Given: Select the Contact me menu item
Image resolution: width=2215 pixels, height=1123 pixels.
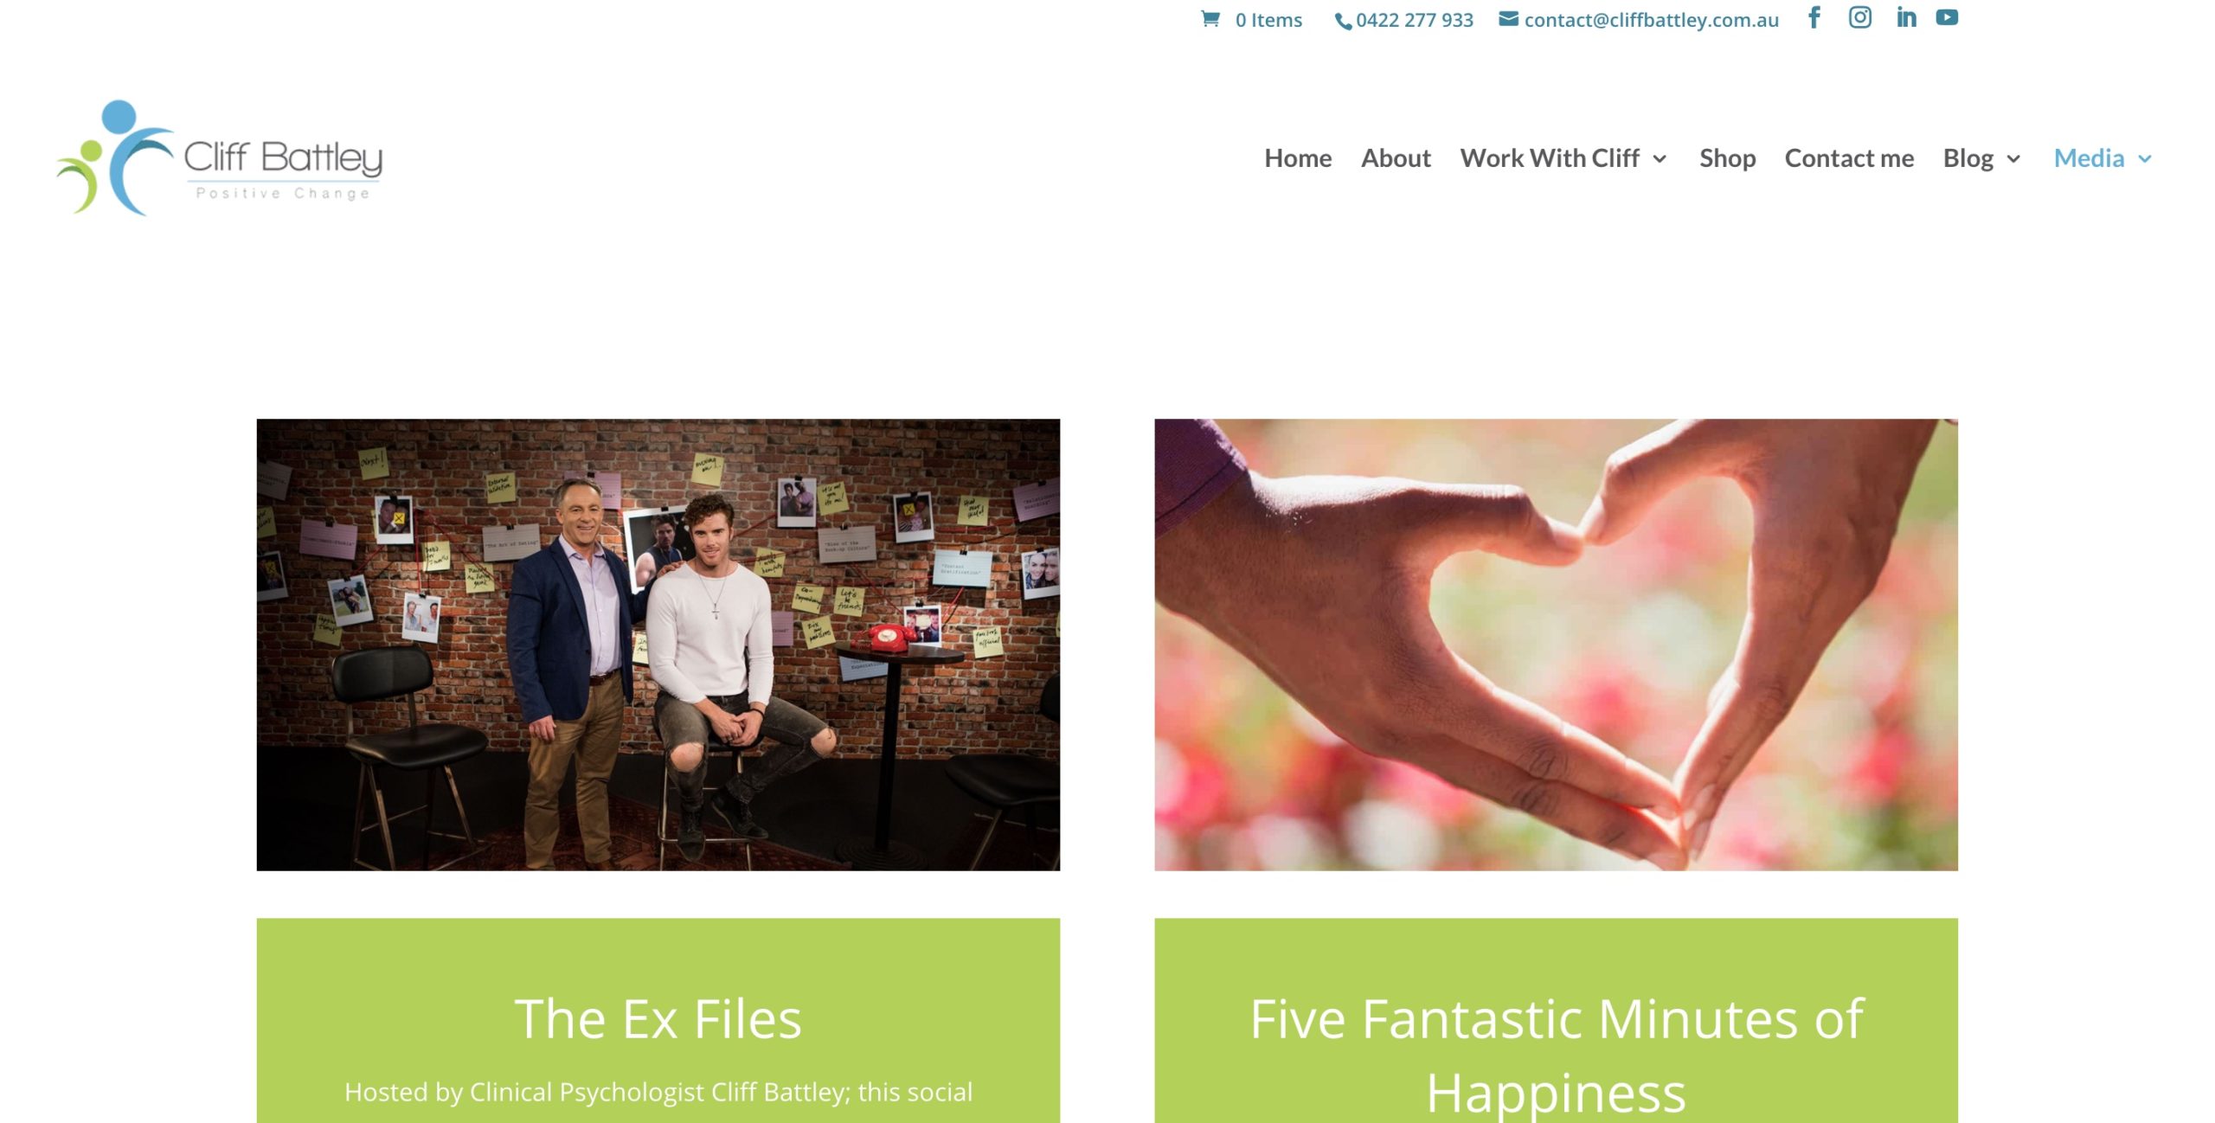Looking at the screenshot, I should point(1849,158).
